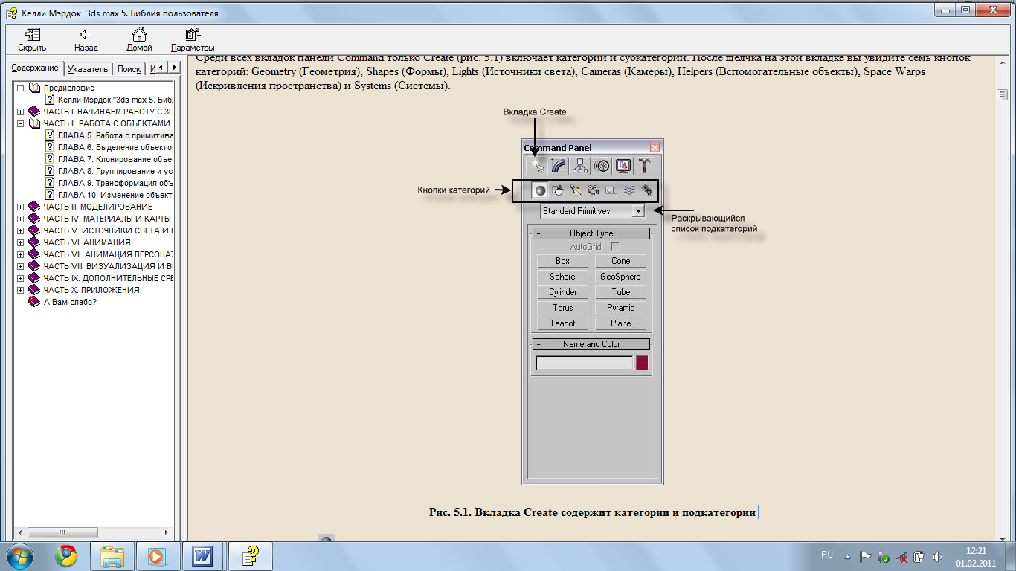Toggle the AutoGrid checkbox in the figure
The image size is (1016, 571).
[615, 246]
